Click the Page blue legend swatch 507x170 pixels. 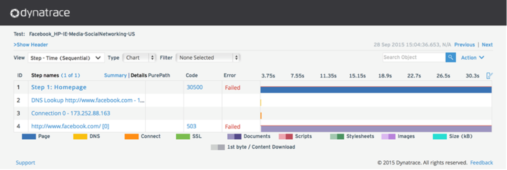pyautogui.click(x=29, y=137)
